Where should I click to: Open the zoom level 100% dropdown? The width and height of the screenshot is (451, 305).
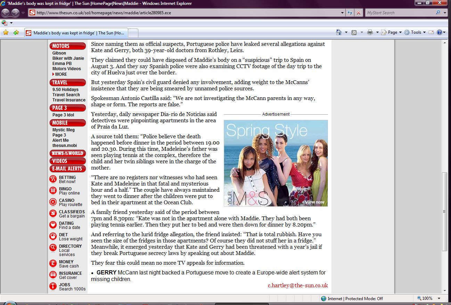[439, 298]
